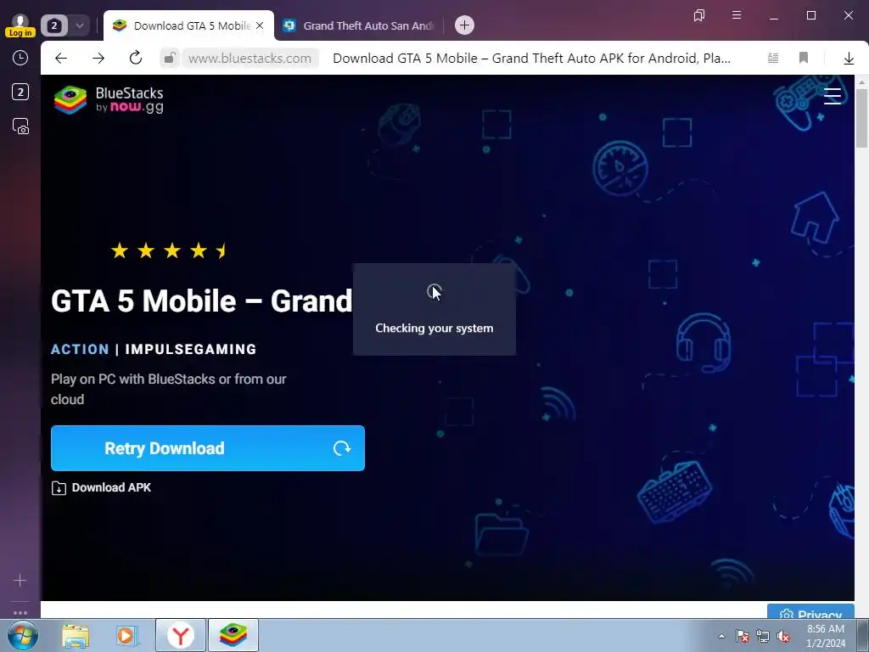869x652 pixels.
Task: Click the Log in profile icon
Action: coord(20,25)
